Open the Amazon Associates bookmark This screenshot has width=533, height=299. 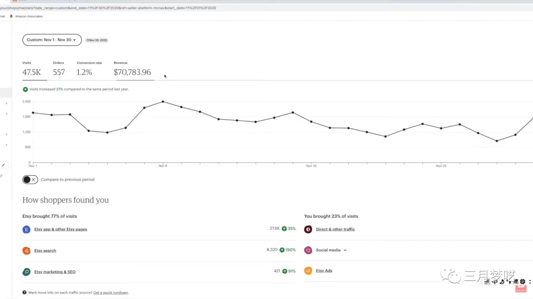(29, 16)
